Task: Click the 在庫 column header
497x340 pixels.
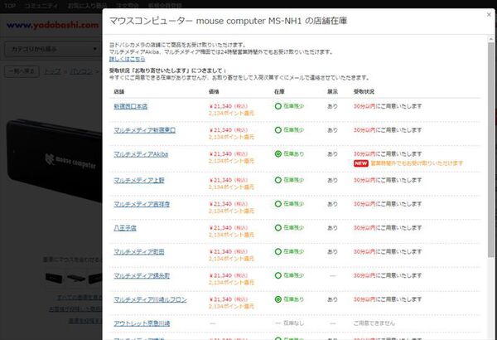Action: 279,92
